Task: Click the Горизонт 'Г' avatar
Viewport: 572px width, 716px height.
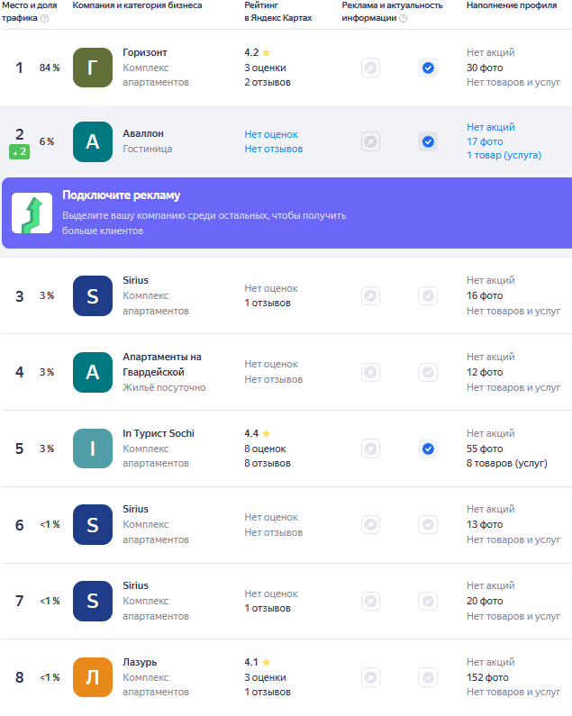Action: click(x=93, y=68)
